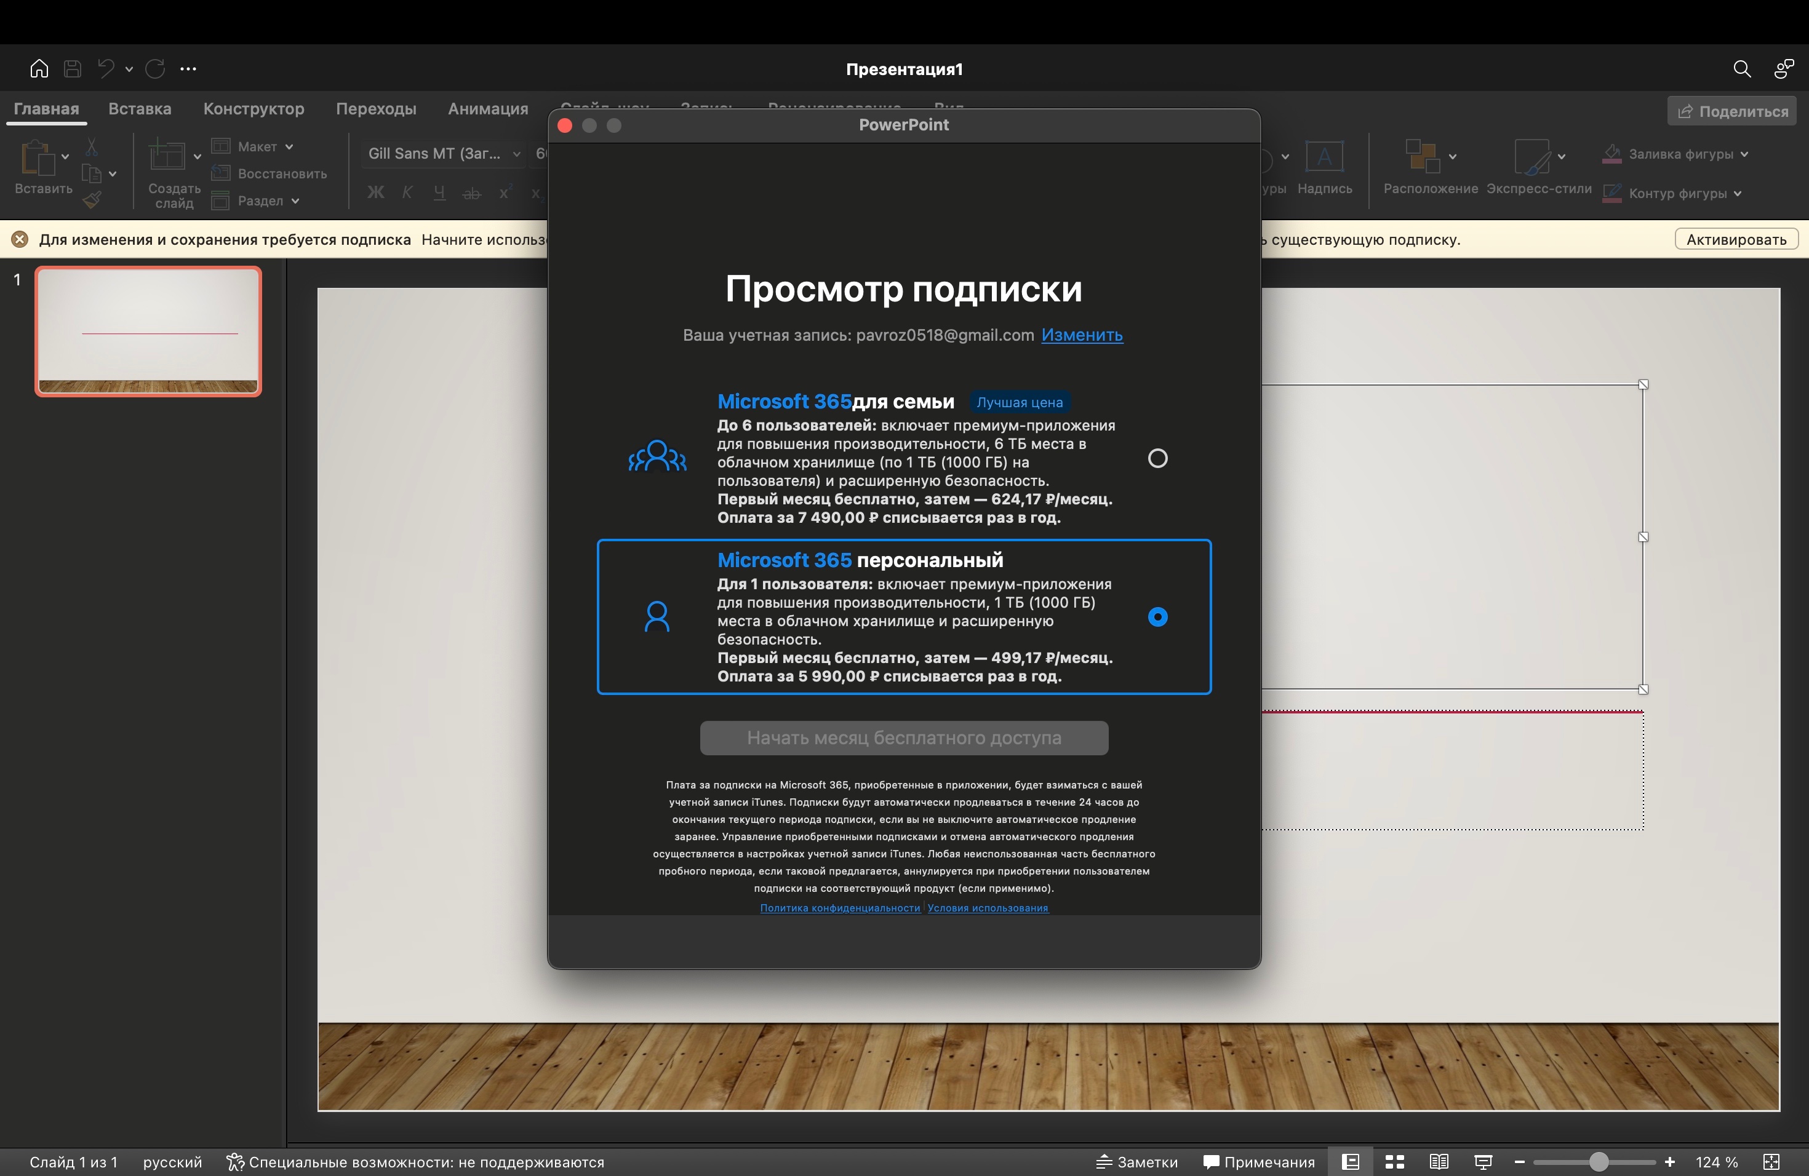Image resolution: width=1809 pixels, height=1176 pixels.
Task: Click the Search magnifier icon
Action: [1741, 69]
